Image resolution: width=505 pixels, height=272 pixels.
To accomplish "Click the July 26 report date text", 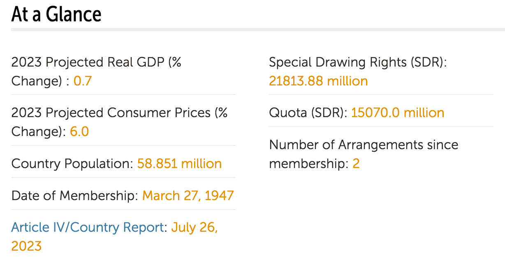I will pos(195,227).
